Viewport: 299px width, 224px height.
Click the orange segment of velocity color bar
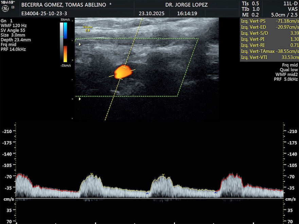pyautogui.click(x=65, y=54)
